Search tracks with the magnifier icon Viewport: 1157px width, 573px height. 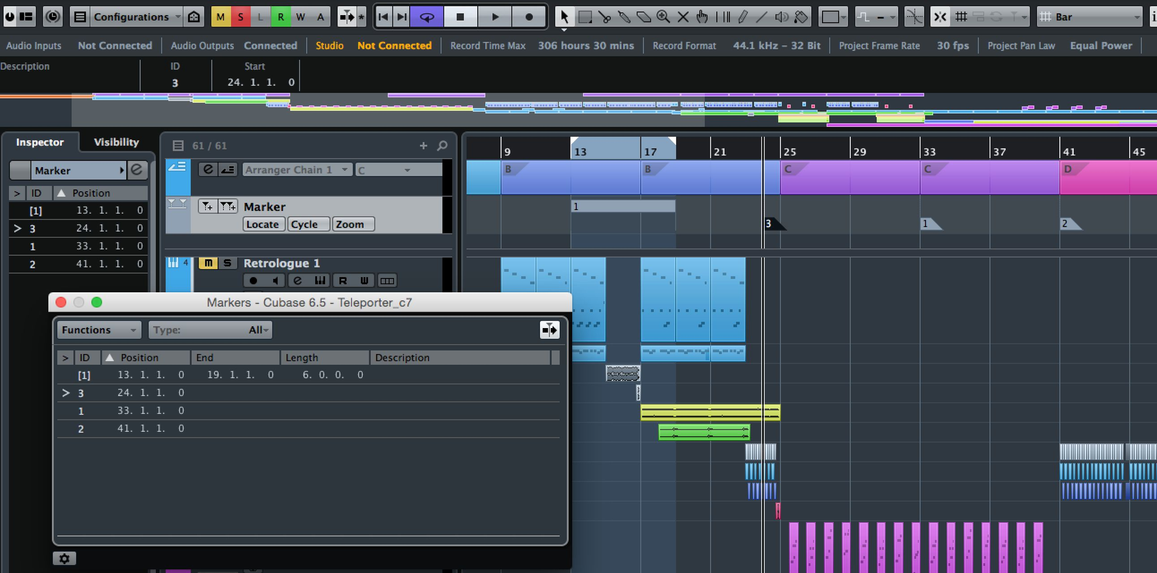442,146
